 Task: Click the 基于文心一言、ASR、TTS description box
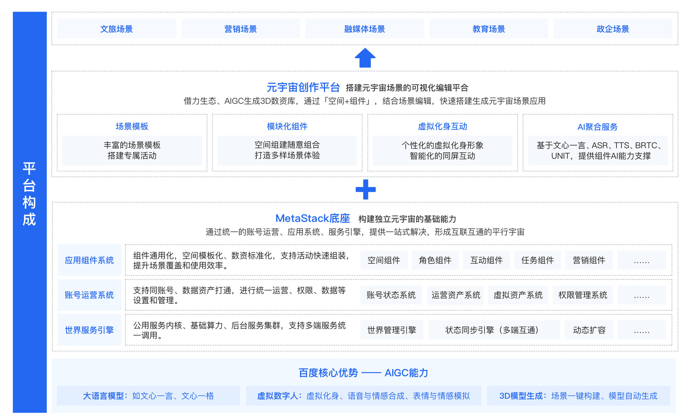(x=598, y=150)
